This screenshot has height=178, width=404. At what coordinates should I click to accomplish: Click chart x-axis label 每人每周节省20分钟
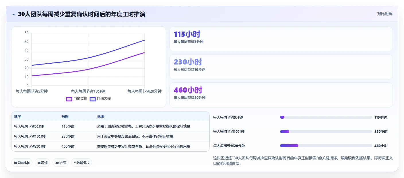[144, 91]
